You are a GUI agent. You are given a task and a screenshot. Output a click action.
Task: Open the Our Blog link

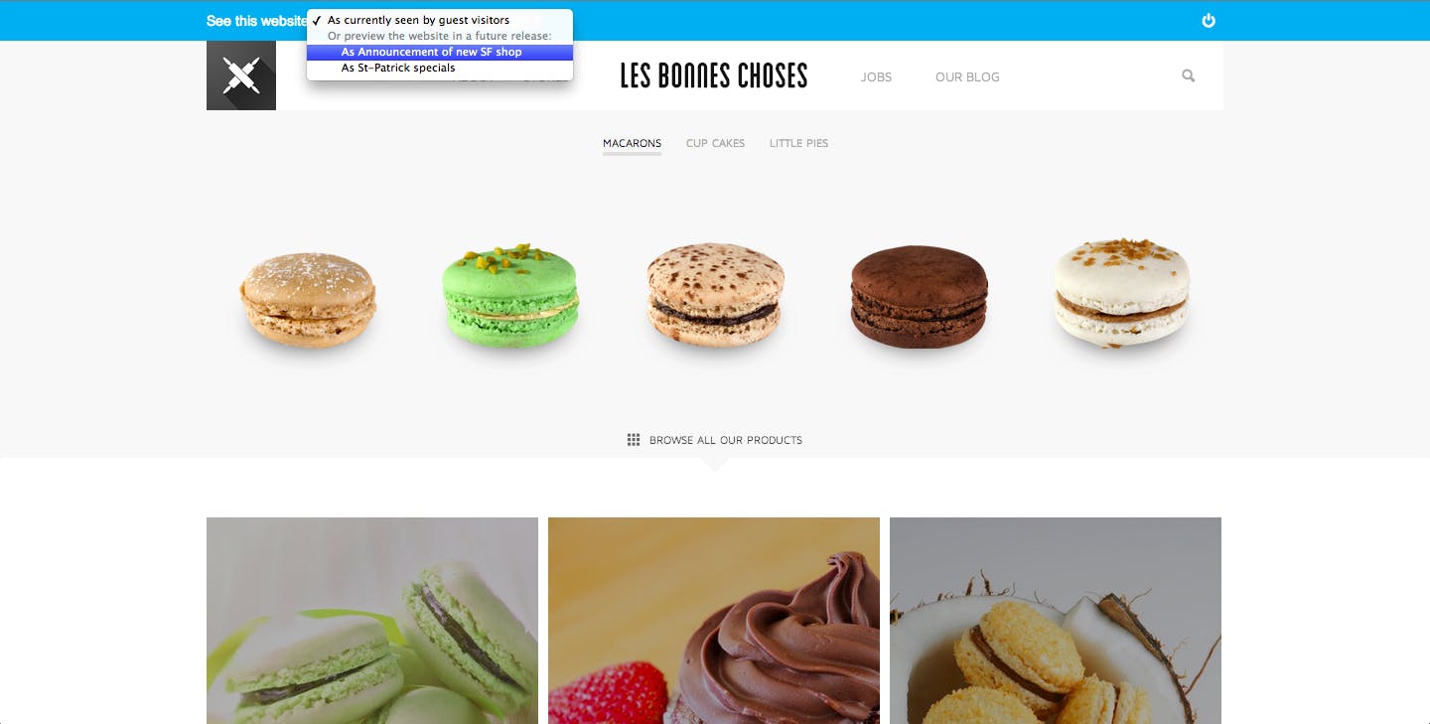point(967,76)
